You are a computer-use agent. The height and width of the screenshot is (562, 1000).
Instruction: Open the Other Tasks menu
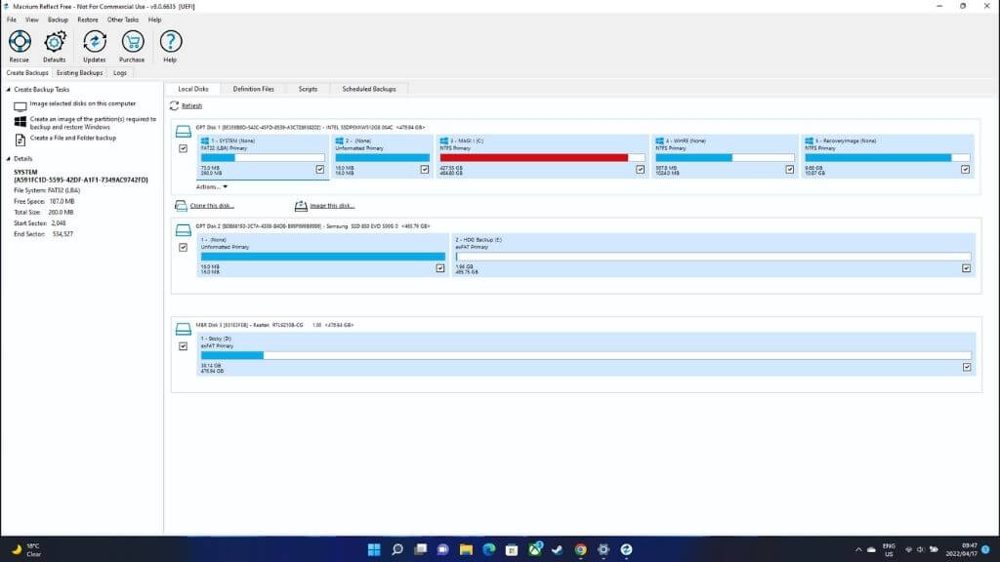123,20
